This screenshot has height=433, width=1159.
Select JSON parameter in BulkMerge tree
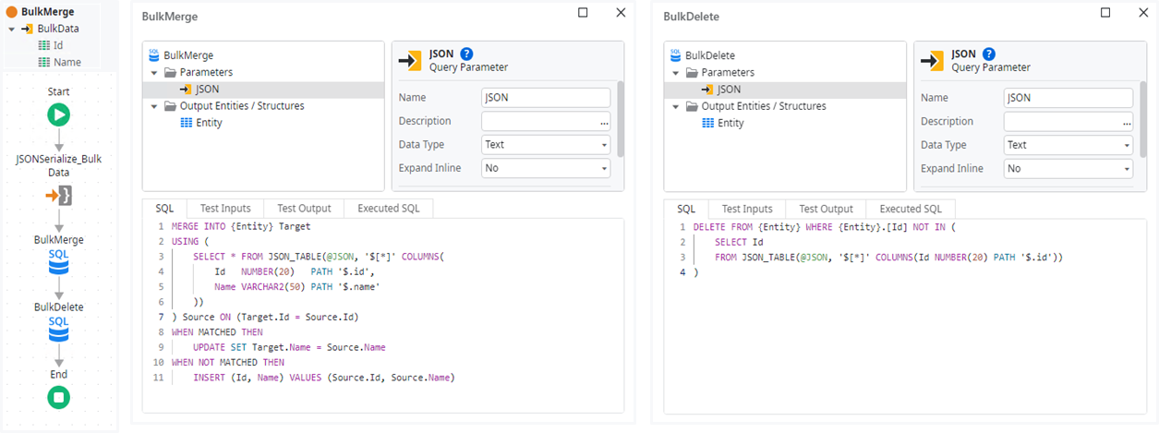coord(263,90)
